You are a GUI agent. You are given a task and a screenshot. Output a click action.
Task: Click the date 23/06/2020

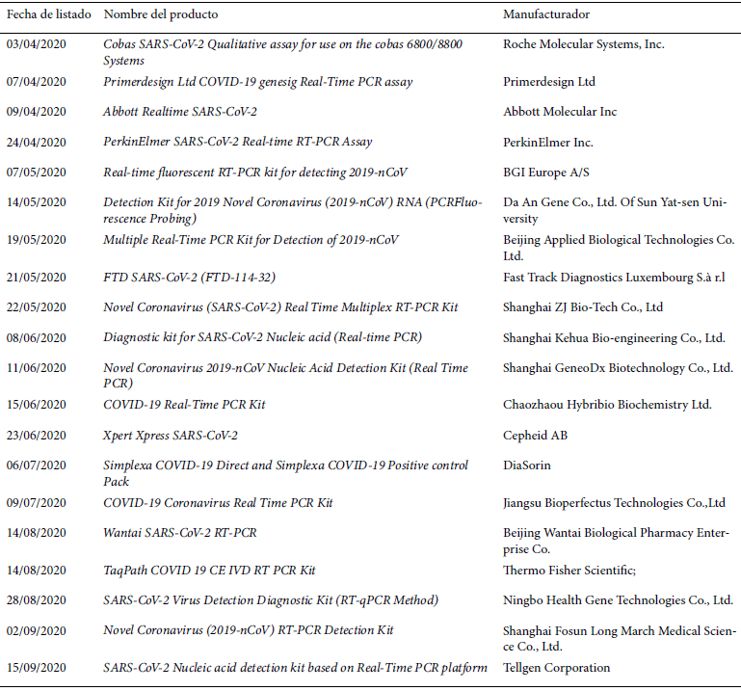tap(37, 436)
